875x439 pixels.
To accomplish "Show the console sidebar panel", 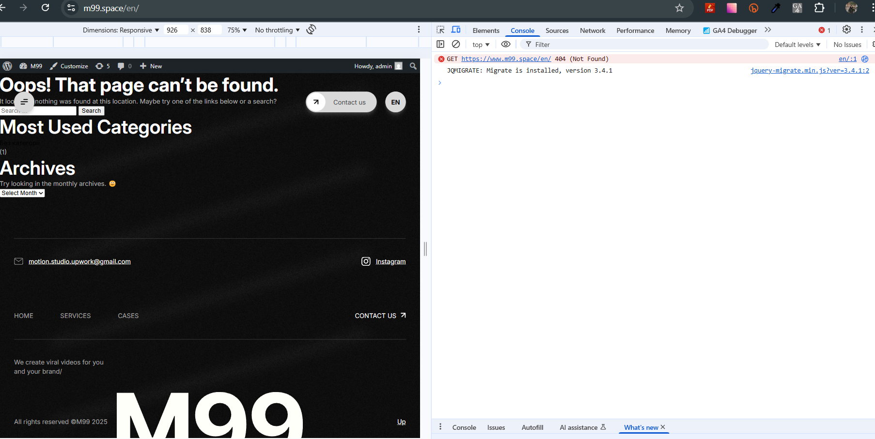I will click(x=440, y=44).
